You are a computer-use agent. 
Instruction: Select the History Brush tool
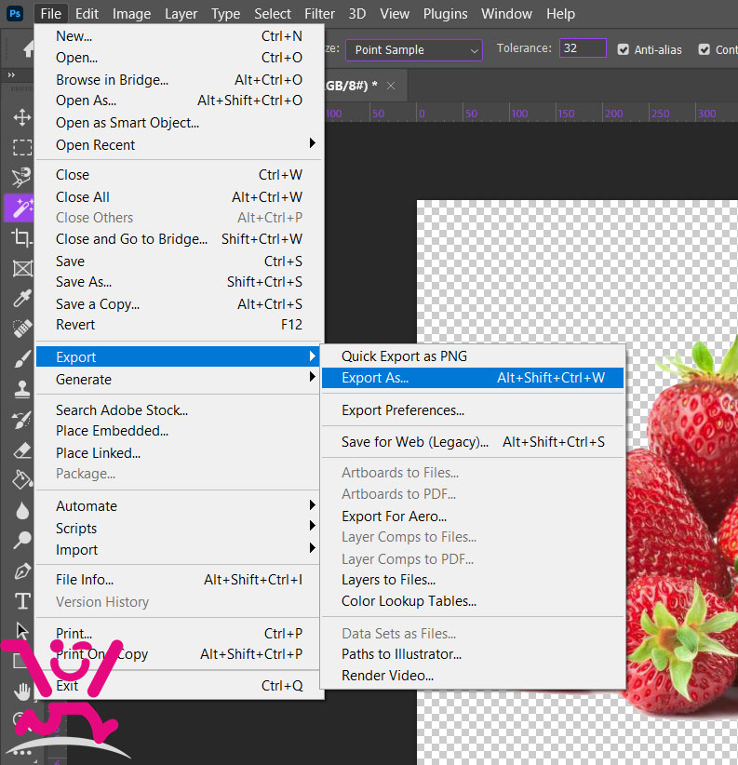pos(21,420)
